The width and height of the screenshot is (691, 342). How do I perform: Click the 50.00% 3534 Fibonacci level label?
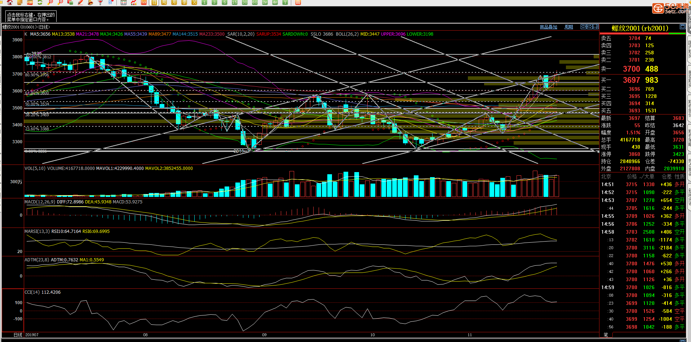[37, 104]
